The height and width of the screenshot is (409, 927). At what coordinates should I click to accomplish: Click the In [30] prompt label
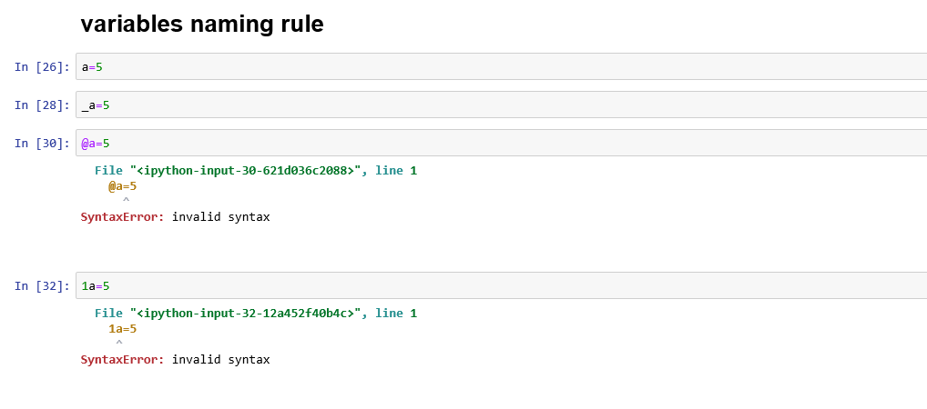[x=42, y=144]
